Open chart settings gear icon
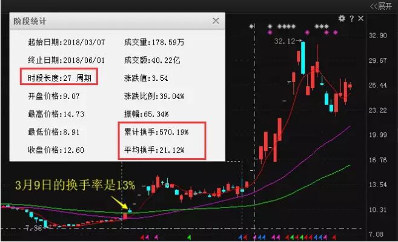 pyautogui.click(x=342, y=19)
